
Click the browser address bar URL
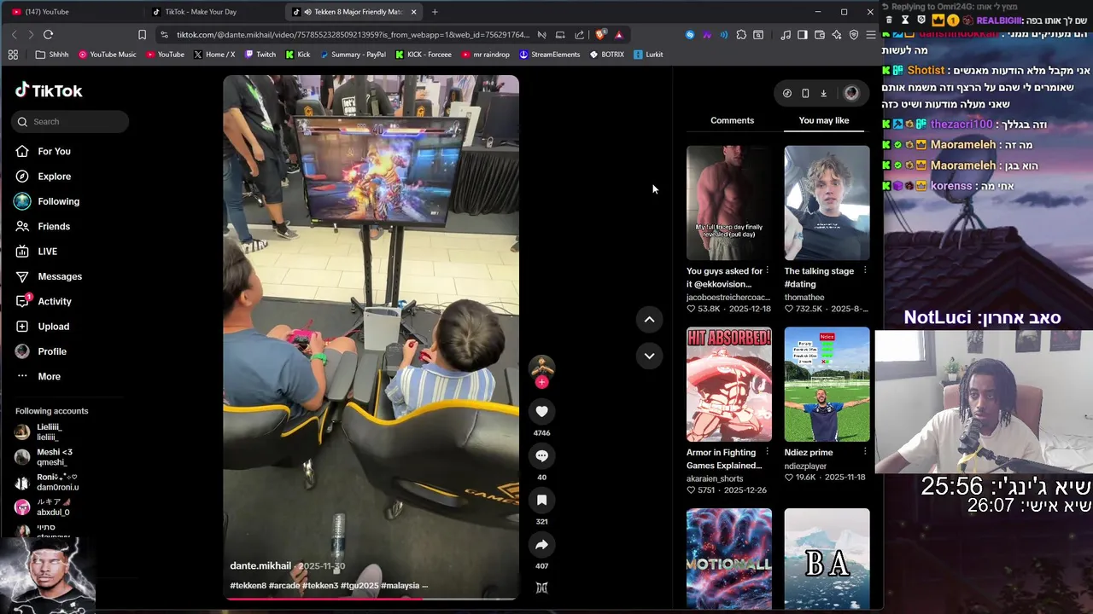coord(353,35)
